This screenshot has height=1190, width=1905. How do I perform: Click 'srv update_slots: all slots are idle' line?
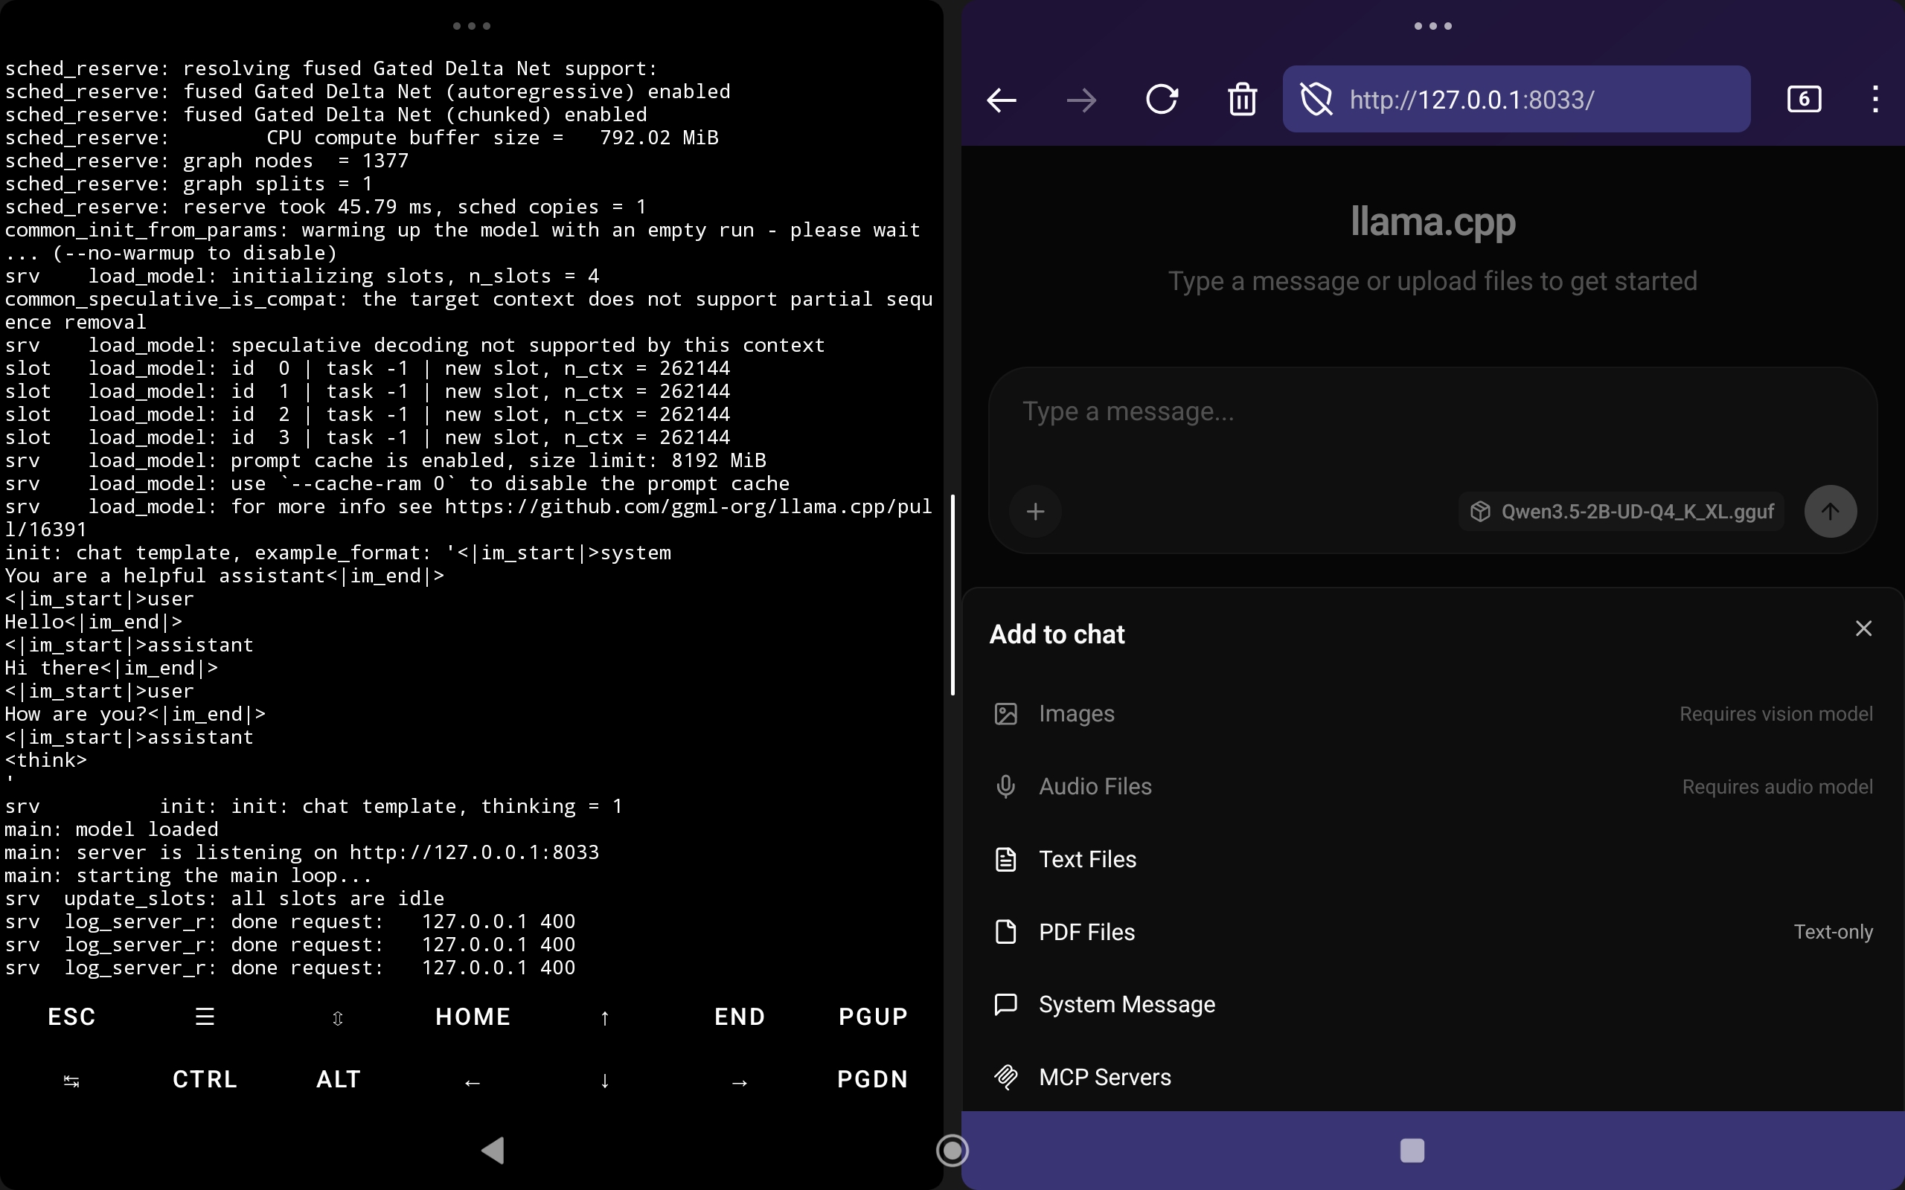pos(224,898)
